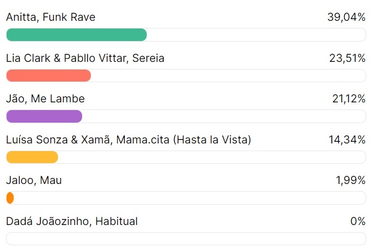The height and width of the screenshot is (248, 381).
Task: Click the unfilled track right of Jaloo's orange dot
Action: pos(189,198)
